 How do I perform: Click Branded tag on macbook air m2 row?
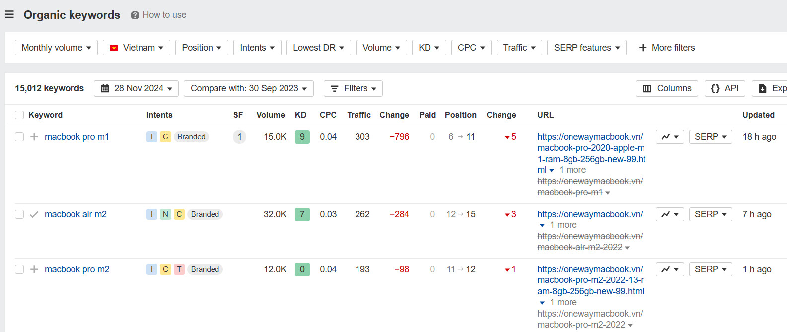click(x=205, y=214)
